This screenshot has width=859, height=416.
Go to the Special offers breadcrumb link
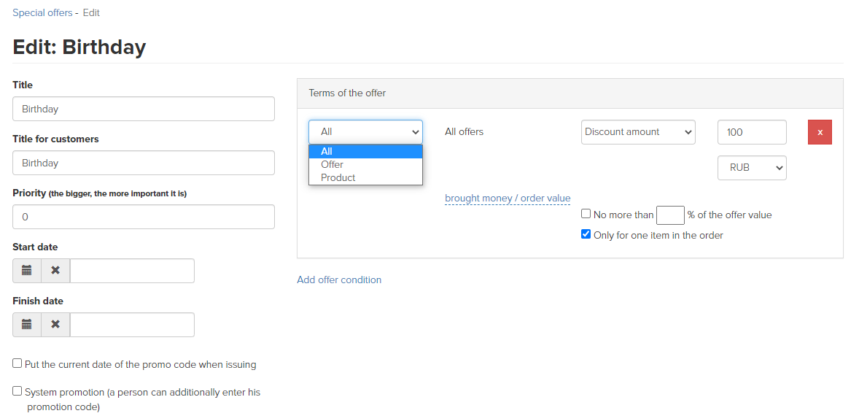(x=42, y=12)
